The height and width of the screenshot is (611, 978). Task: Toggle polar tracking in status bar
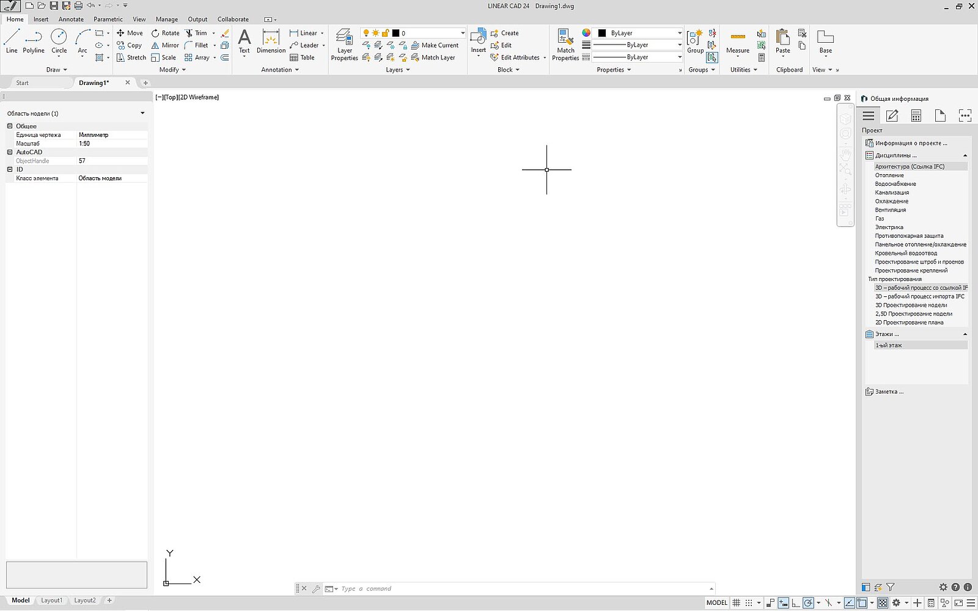coord(808,603)
